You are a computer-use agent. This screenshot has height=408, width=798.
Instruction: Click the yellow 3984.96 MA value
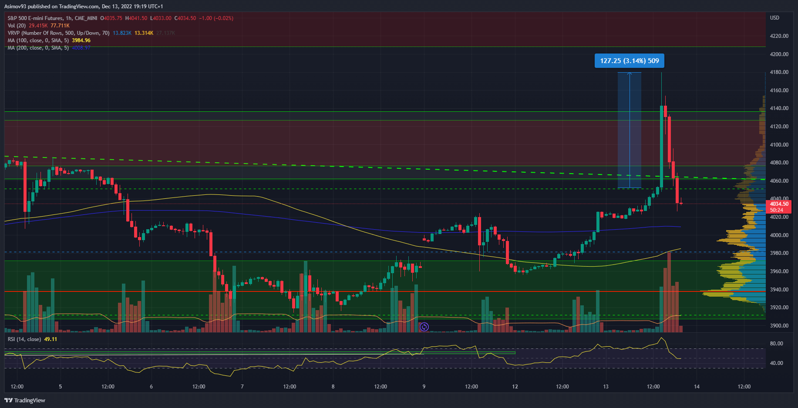pyautogui.click(x=81, y=40)
